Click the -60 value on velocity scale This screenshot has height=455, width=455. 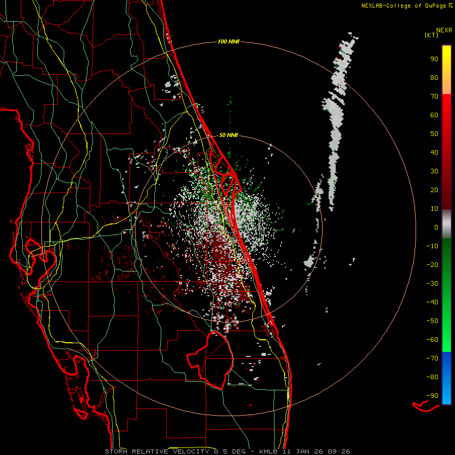pos(432,340)
